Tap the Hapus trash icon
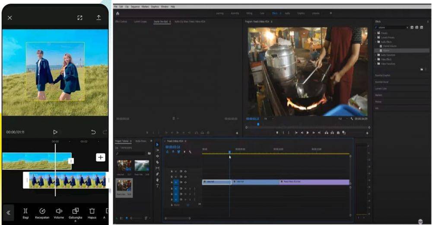432x225 pixels. pyautogui.click(x=92, y=211)
